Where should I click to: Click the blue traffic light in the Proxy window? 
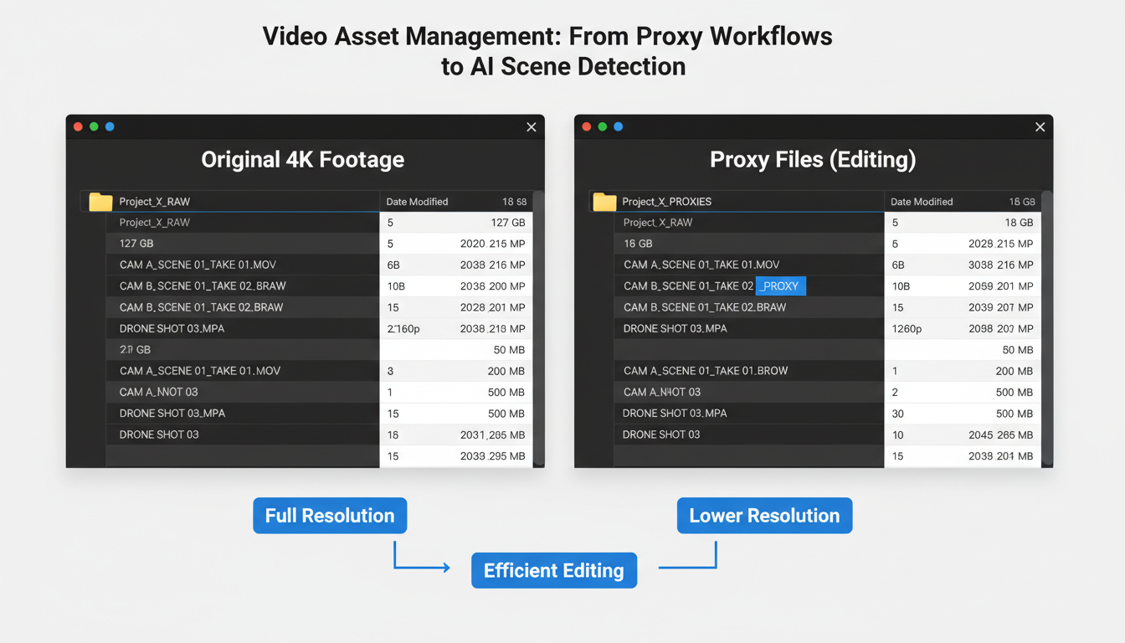point(618,126)
